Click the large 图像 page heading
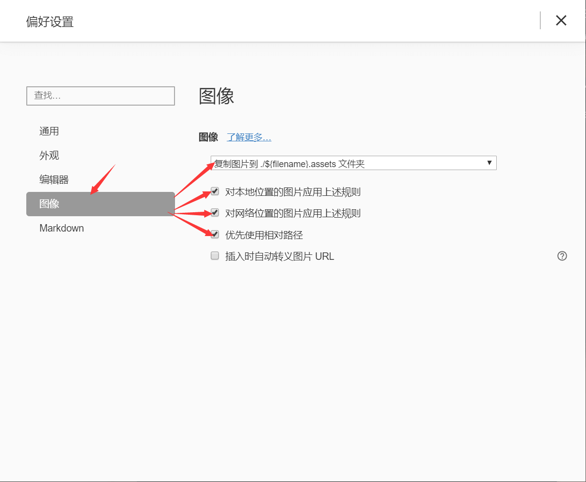This screenshot has width=586, height=482. (216, 96)
